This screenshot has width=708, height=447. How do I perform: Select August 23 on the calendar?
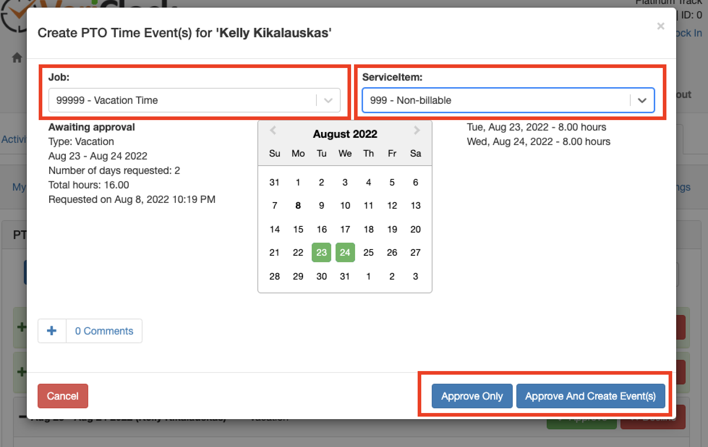321,252
